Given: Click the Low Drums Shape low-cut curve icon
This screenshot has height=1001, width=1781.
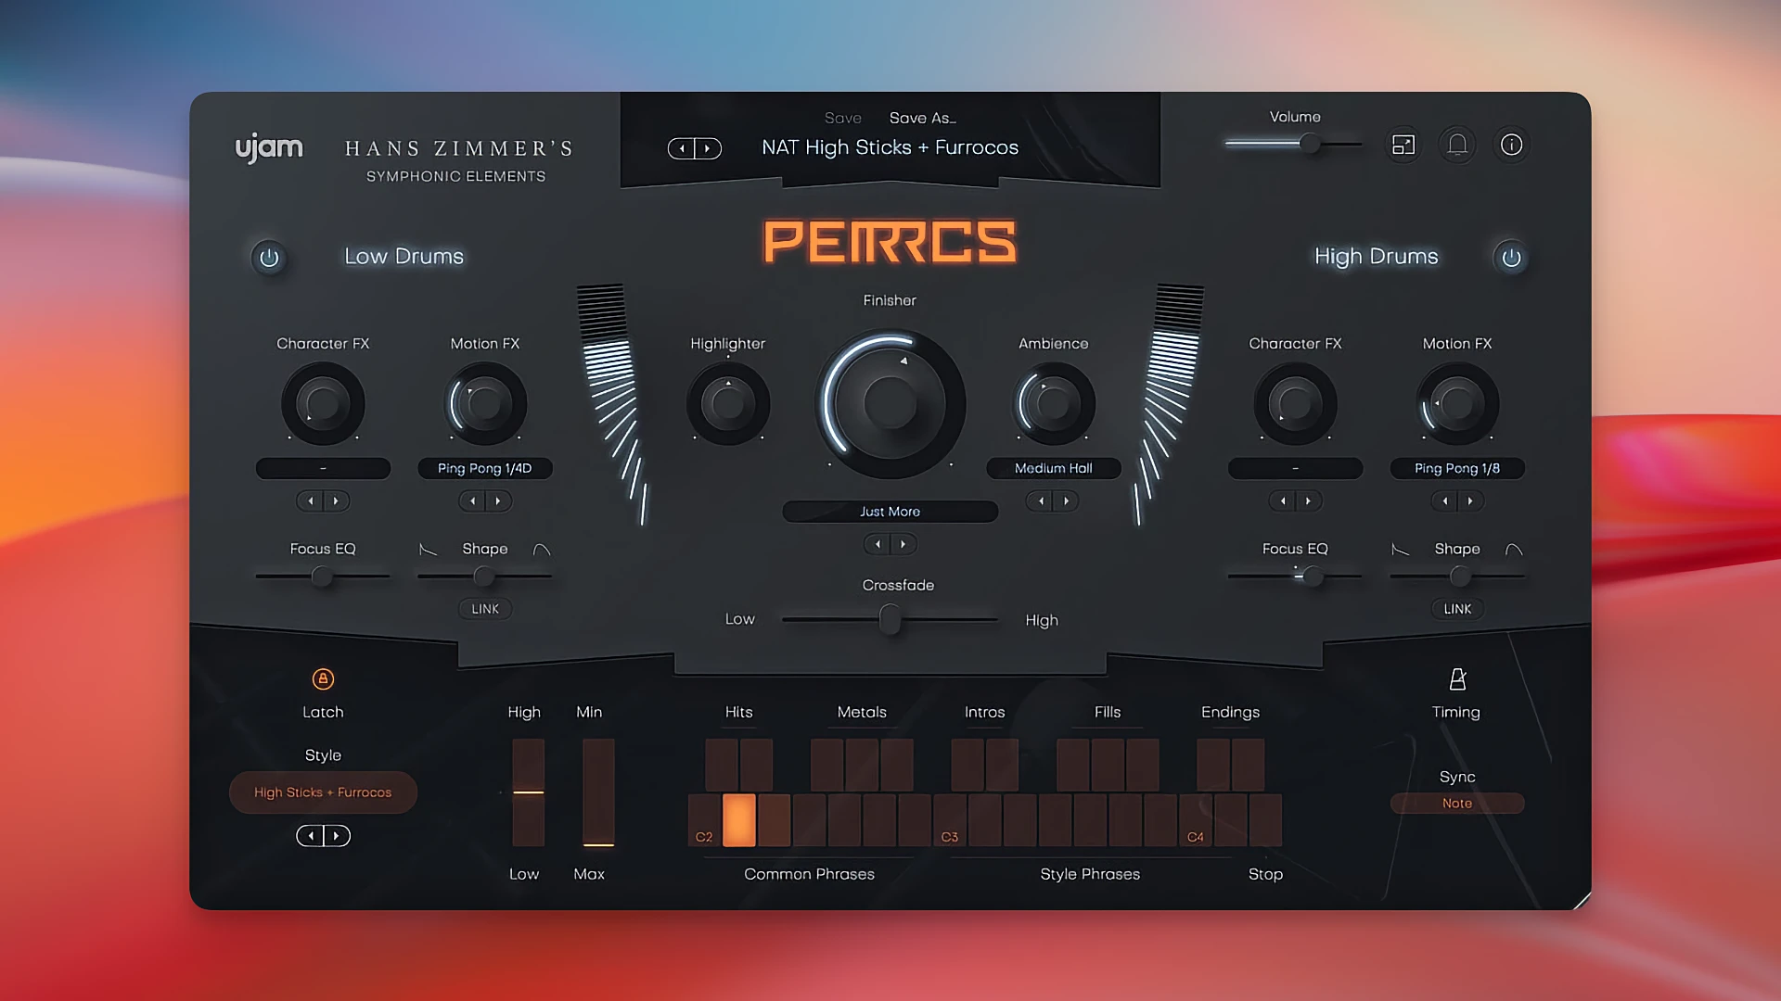Looking at the screenshot, I should [x=429, y=549].
